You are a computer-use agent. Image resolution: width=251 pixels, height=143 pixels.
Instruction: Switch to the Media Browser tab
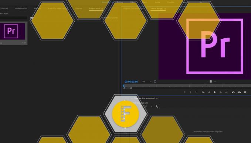coord(21,8)
